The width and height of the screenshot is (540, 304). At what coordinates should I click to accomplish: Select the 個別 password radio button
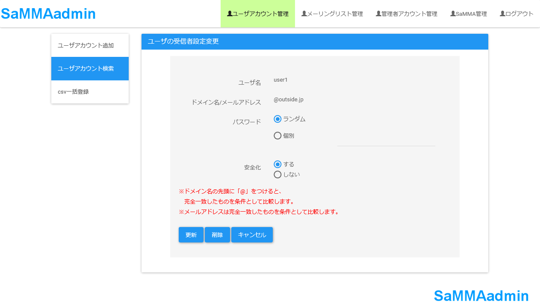pos(277,136)
